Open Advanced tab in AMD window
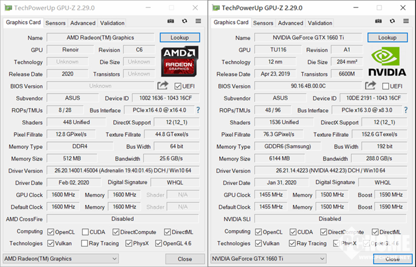Viewport: 416px width, 267px height. pyautogui.click(x=83, y=23)
